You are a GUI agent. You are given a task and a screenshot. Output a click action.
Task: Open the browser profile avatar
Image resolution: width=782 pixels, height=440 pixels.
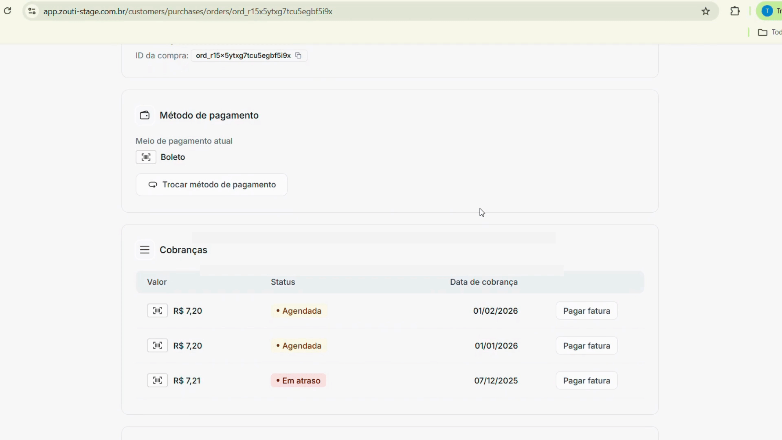[x=767, y=11]
